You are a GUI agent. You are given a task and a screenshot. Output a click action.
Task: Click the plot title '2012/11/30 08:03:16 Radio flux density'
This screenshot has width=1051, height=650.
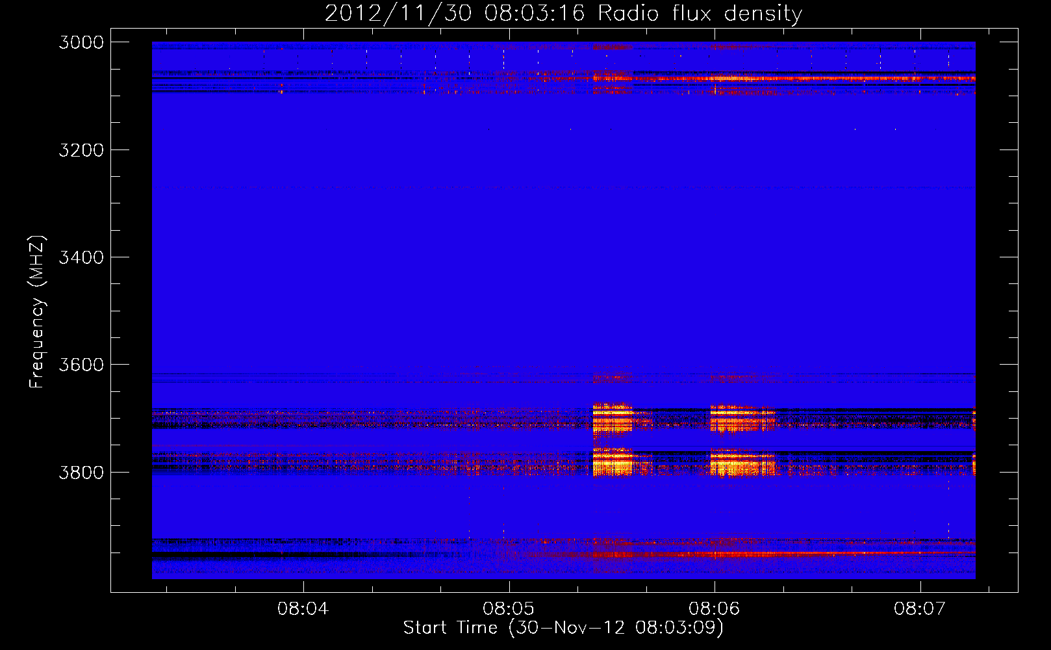pos(563,13)
